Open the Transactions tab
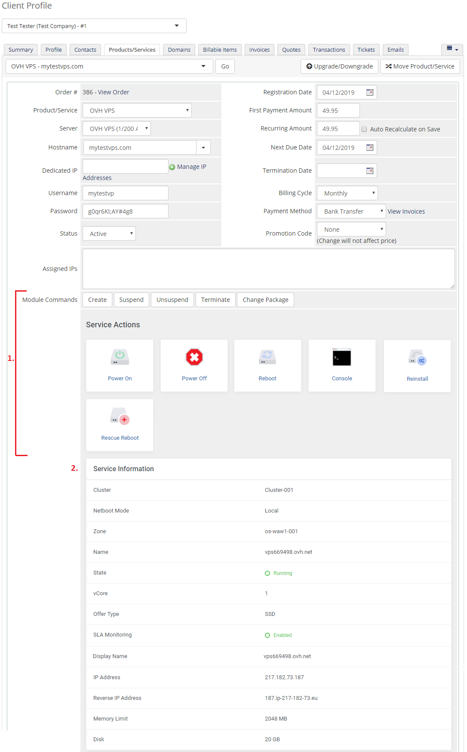This screenshot has width=467, height=752. point(329,50)
